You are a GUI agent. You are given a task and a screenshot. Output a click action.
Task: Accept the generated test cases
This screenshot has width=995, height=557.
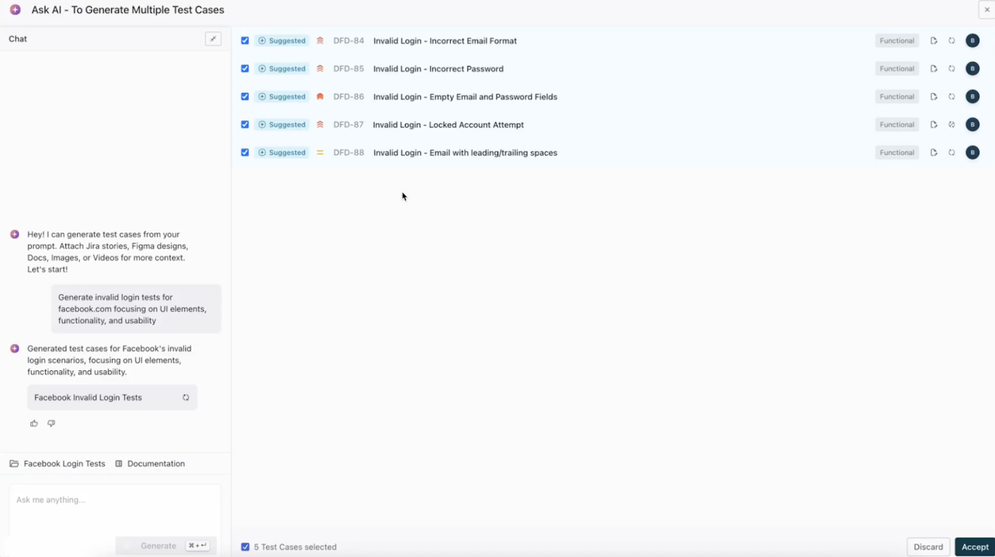tap(974, 547)
